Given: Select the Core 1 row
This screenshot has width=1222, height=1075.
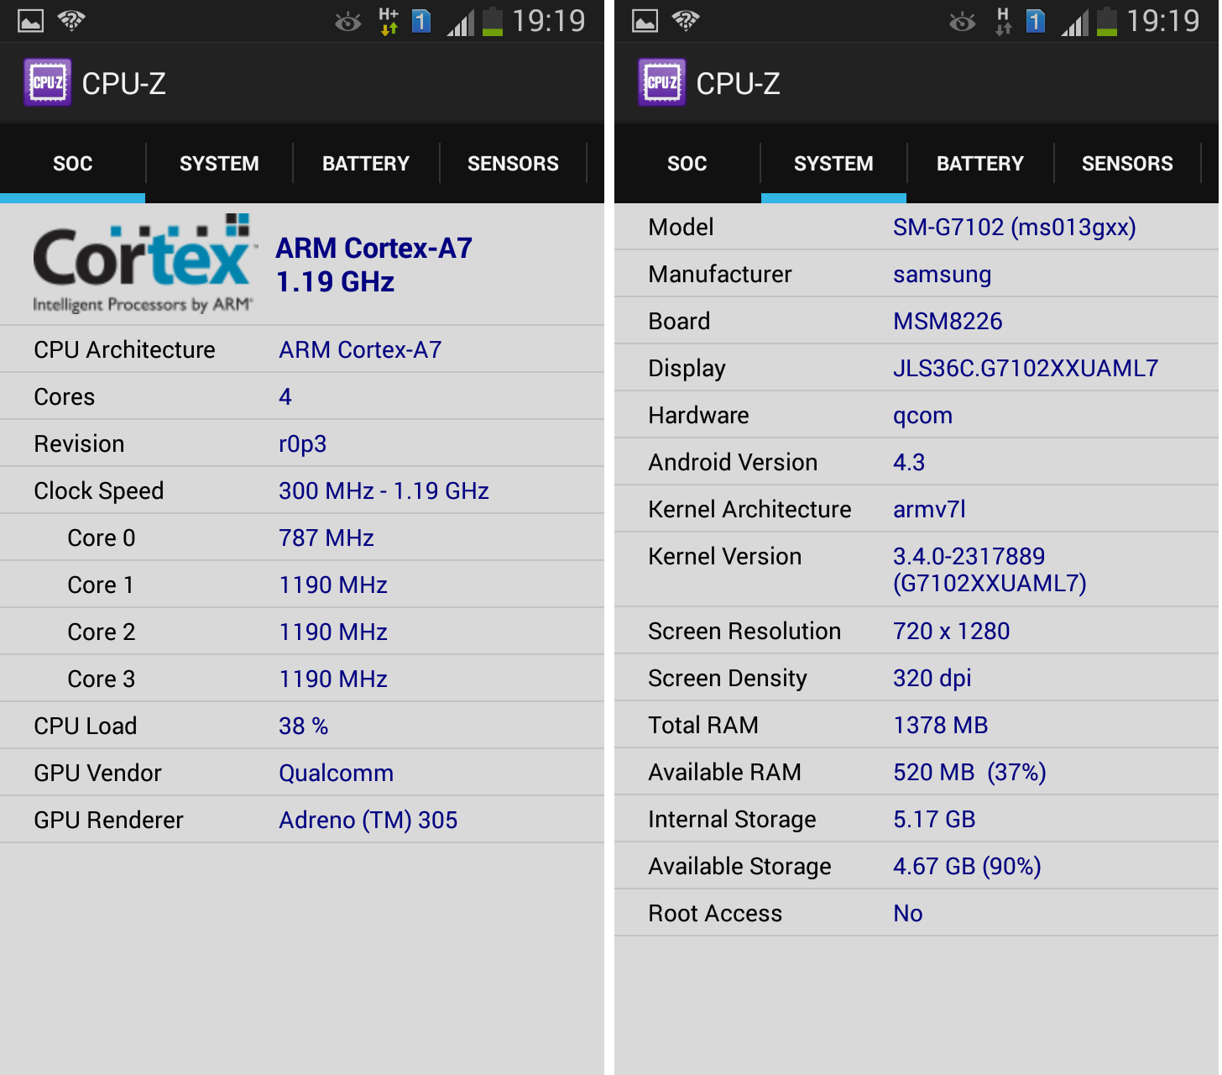Looking at the screenshot, I should pos(302,585).
